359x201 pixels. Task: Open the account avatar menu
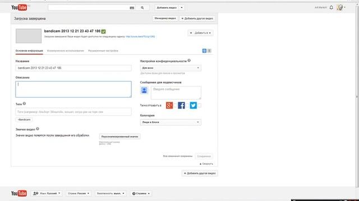(340, 7)
